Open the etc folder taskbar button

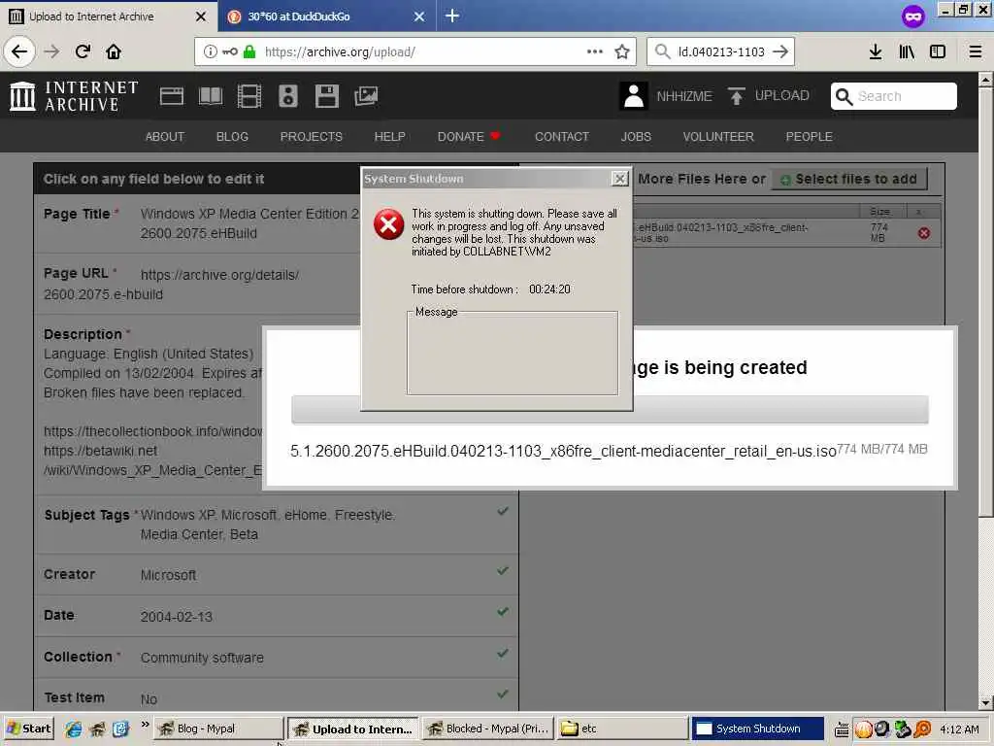622,729
